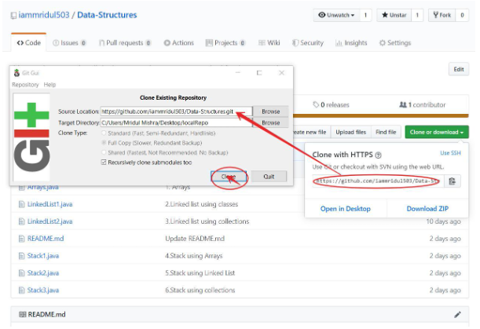Star toggle: click the Unstar button
This screenshot has height=329, width=480.
pyautogui.click(x=394, y=15)
